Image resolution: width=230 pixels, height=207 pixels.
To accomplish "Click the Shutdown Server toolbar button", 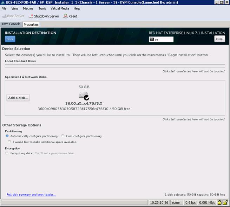I will click(44, 16).
